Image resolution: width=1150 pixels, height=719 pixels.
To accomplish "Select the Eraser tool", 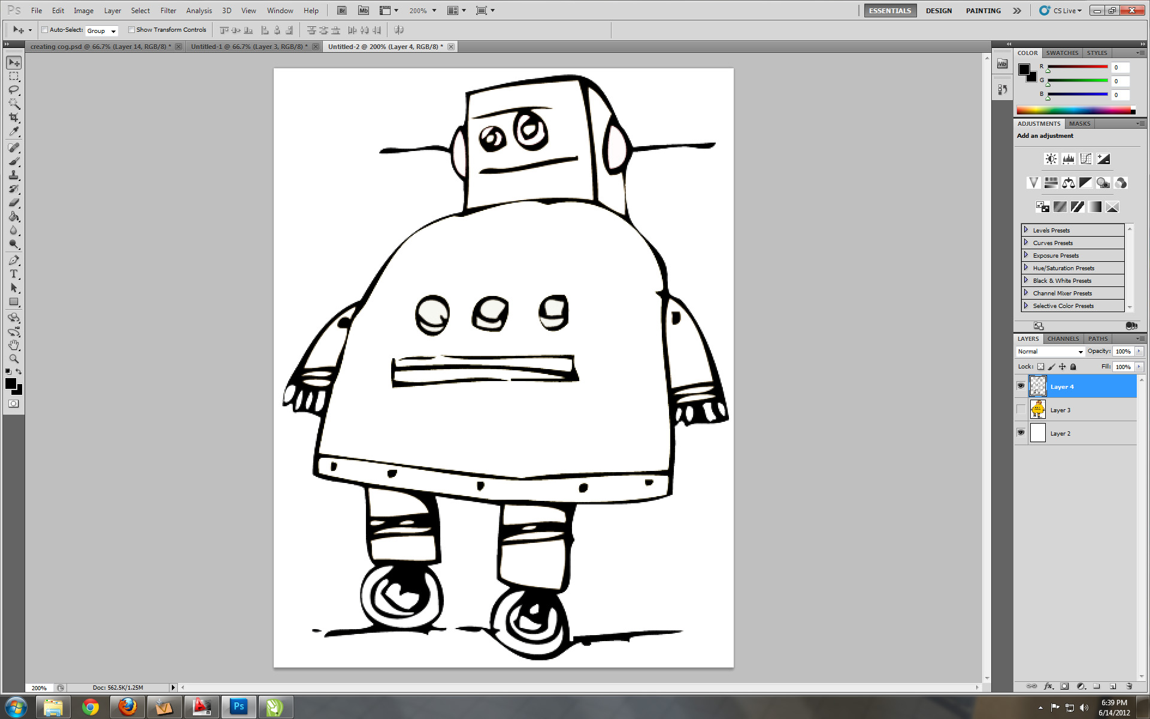I will [x=14, y=203].
